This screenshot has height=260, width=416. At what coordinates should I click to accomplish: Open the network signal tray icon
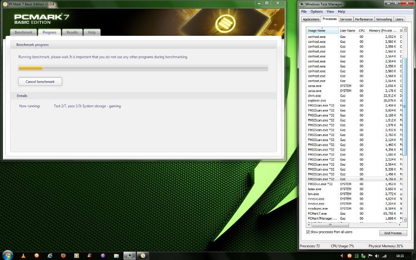point(384,256)
